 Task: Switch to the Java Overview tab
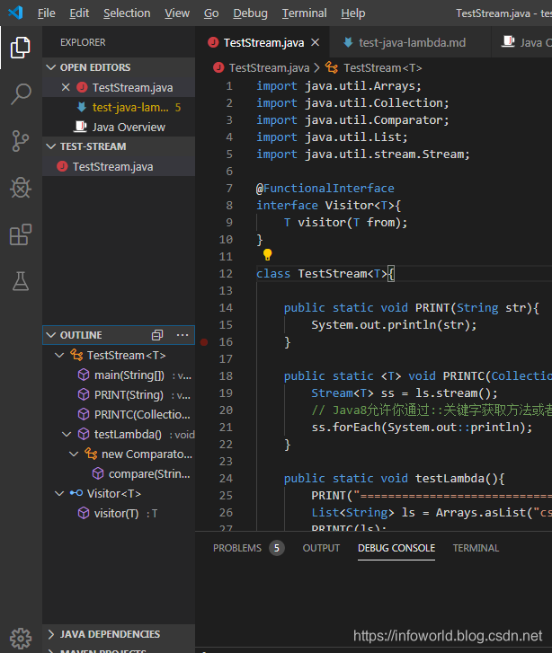pyautogui.click(x=522, y=42)
